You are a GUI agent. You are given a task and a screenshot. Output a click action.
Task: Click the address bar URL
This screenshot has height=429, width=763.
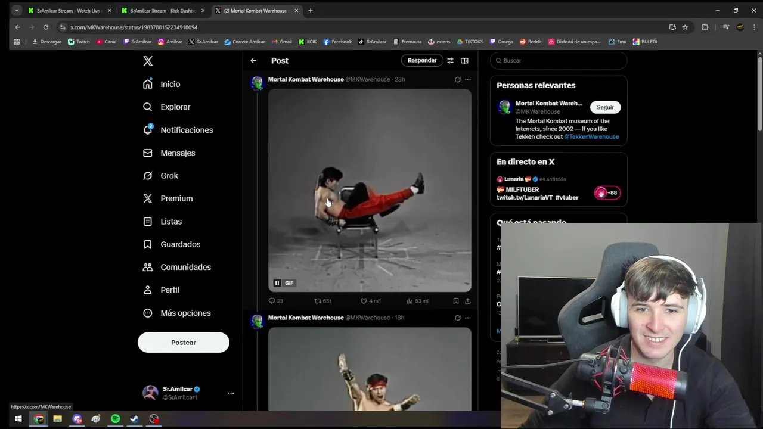[x=134, y=27]
